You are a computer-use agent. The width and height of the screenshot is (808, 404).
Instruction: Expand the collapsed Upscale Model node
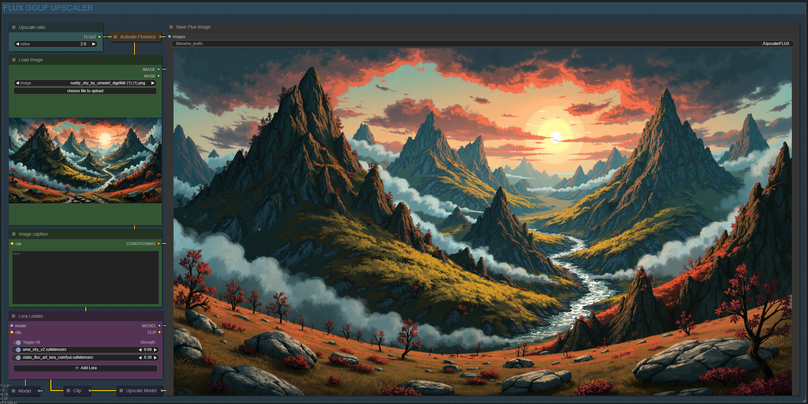pyautogui.click(x=121, y=391)
